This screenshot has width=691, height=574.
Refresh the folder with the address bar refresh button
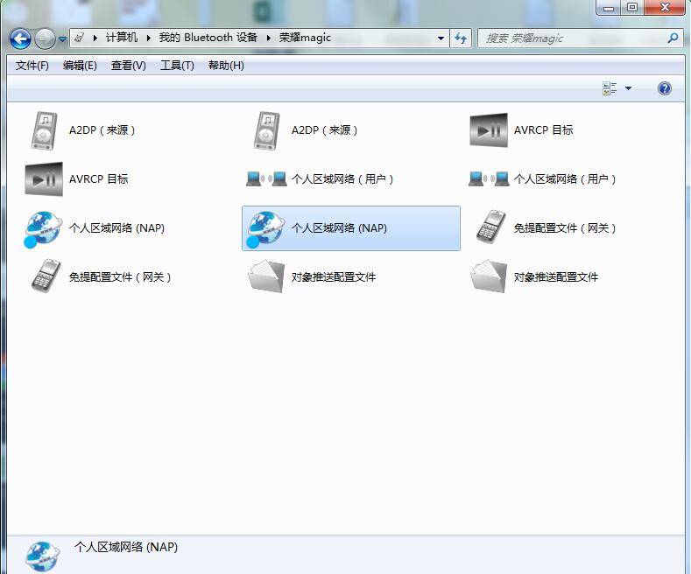[x=462, y=38]
